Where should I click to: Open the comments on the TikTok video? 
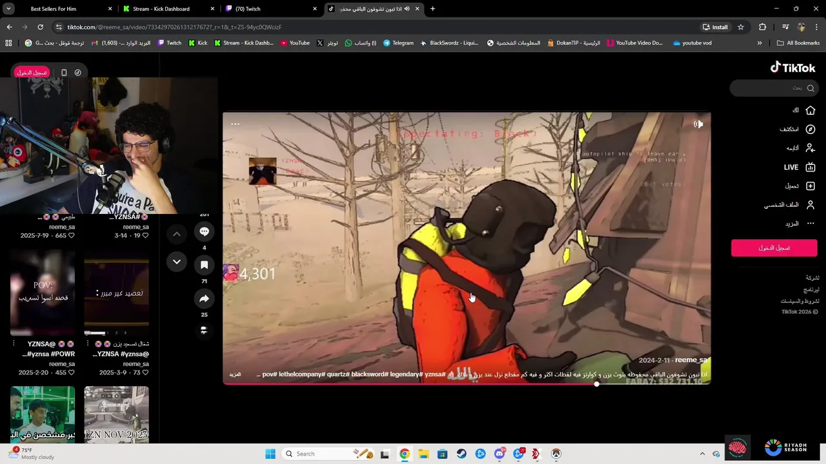click(204, 232)
